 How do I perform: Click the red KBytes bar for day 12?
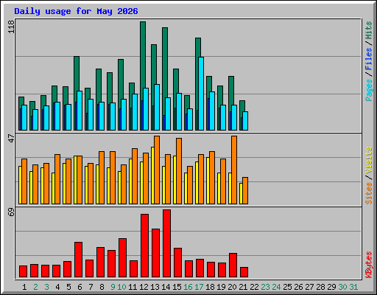point(144,246)
